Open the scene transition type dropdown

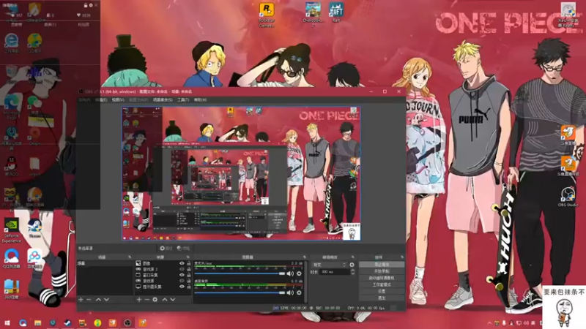328,265
